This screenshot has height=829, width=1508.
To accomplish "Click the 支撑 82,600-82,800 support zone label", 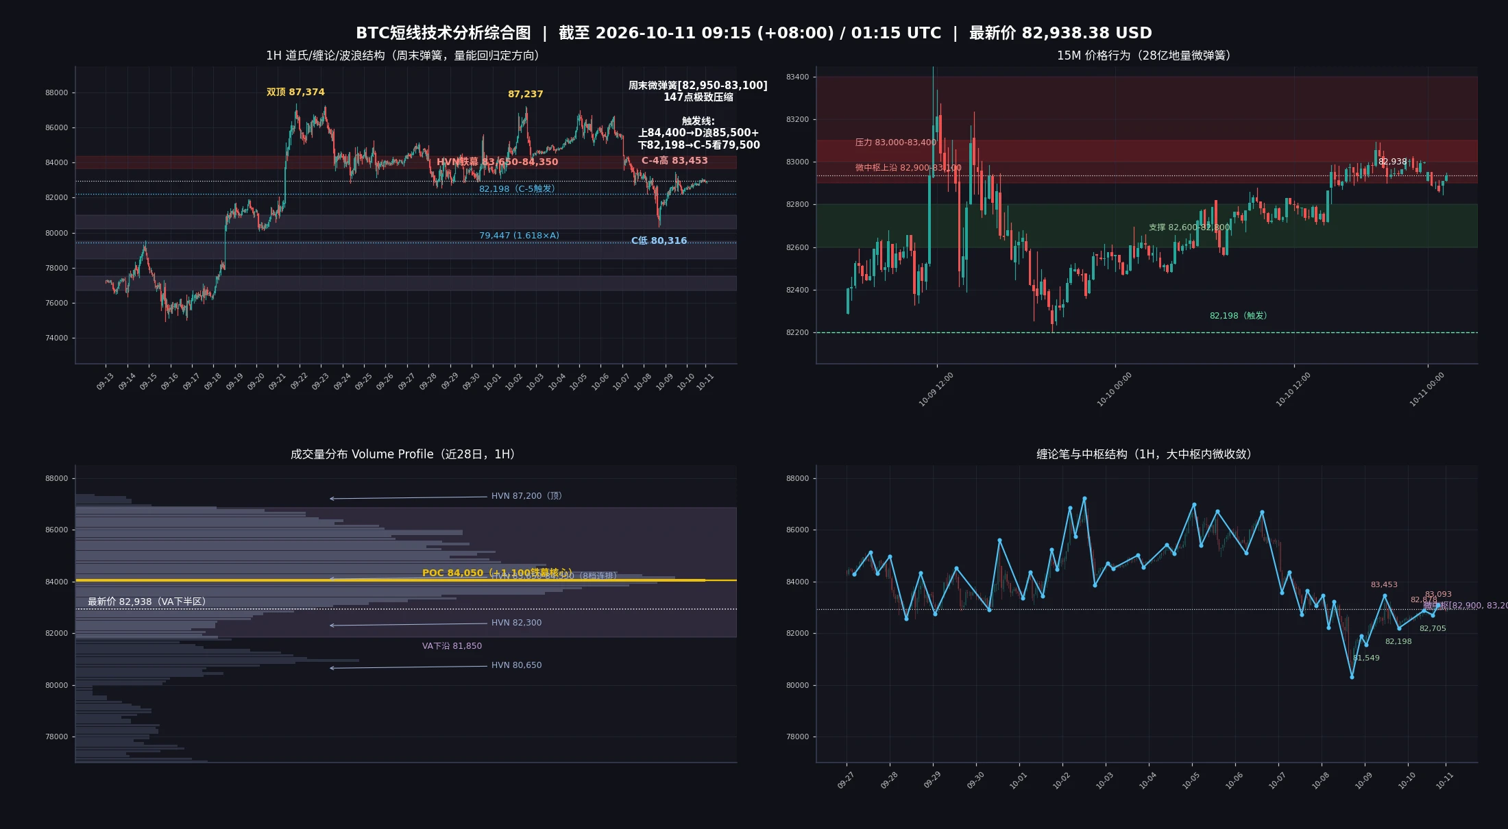I will [x=1189, y=227].
